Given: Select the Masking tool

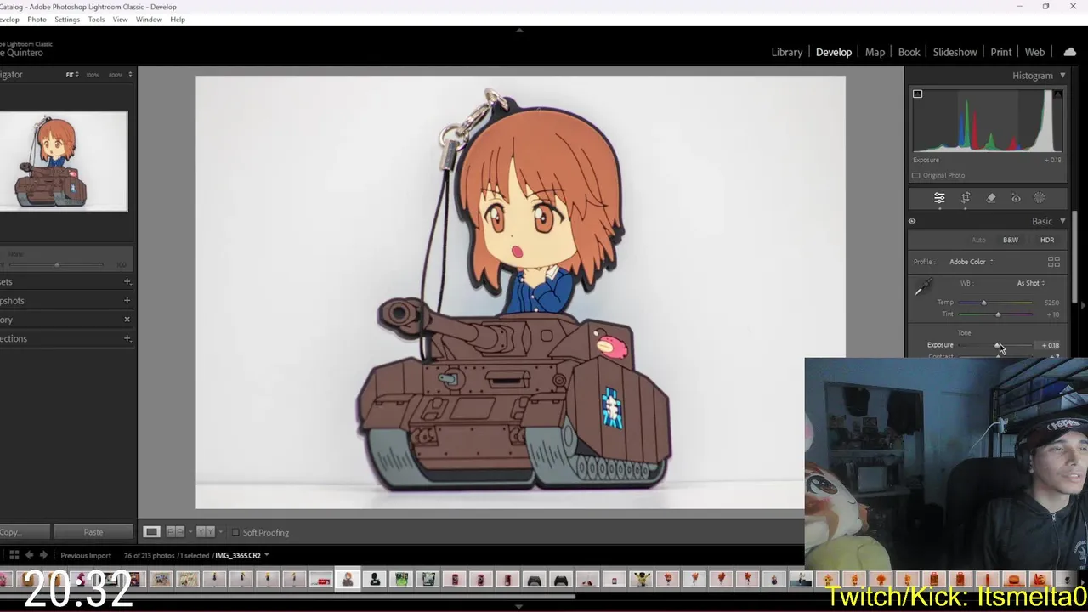Looking at the screenshot, I should (1039, 198).
